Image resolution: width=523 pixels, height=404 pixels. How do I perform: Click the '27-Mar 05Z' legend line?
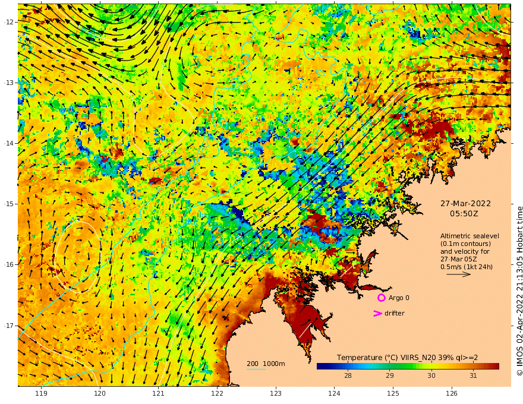[458, 259]
